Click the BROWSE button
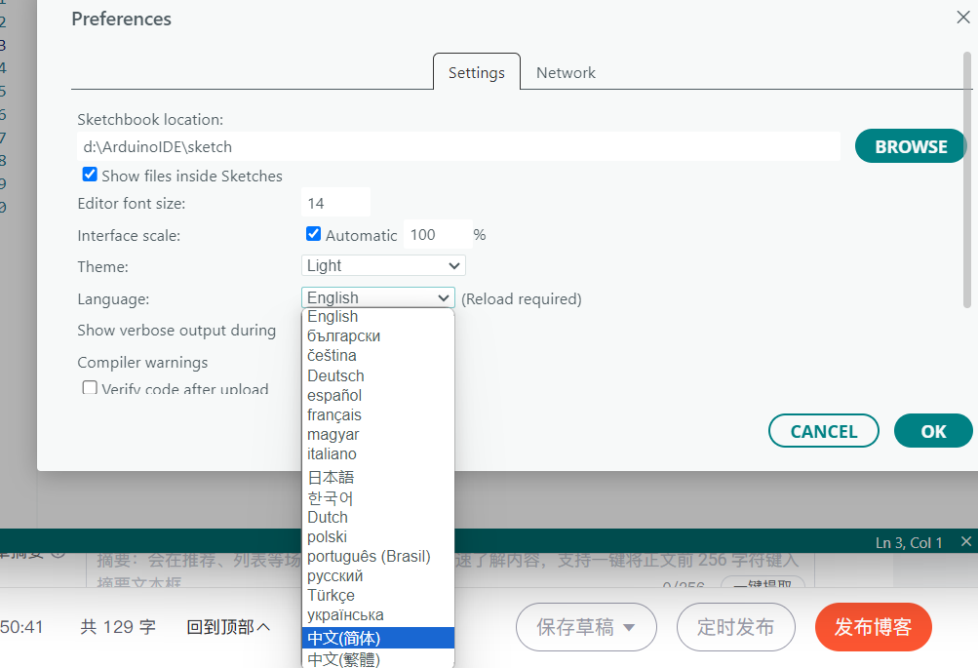Image resolution: width=978 pixels, height=668 pixels. 909,145
